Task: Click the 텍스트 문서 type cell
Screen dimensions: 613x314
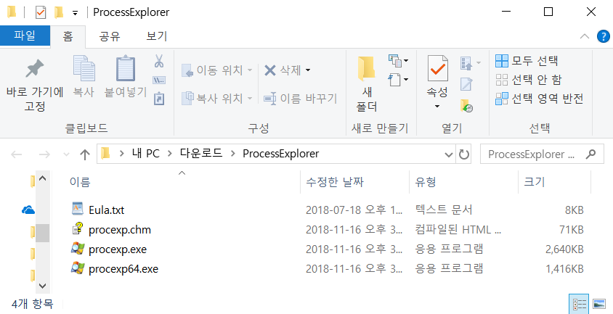Action: (443, 210)
